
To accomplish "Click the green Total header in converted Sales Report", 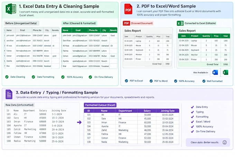I will tap(225, 36).
